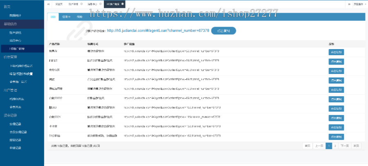Open 会员分佣记录 in the sidebar
Image resolution: width=368 pixels, height=166 pixels.
tap(18, 132)
